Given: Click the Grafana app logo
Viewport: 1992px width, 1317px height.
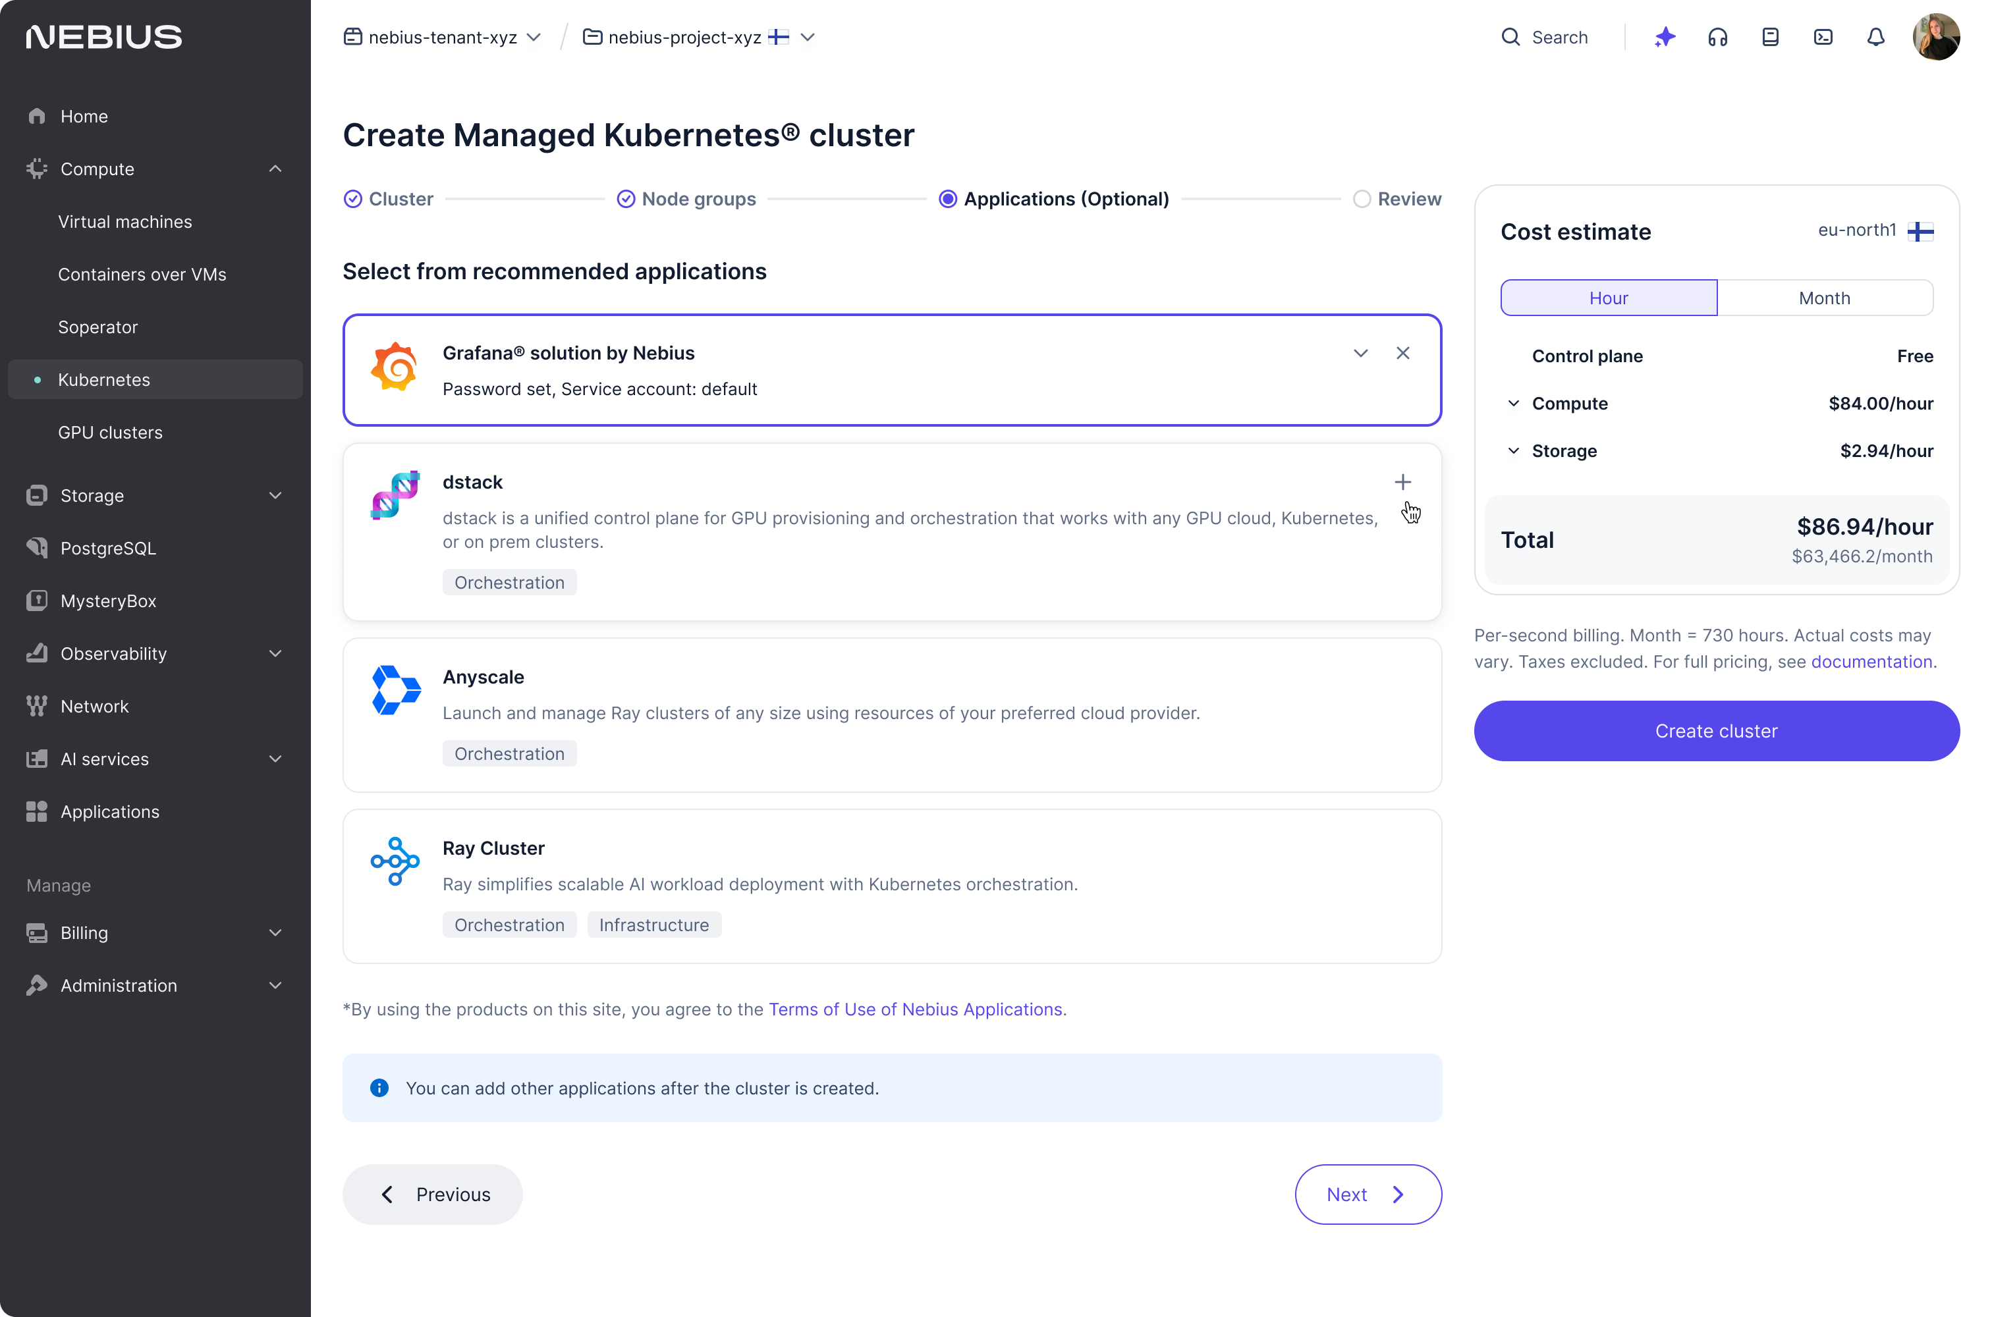Looking at the screenshot, I should coord(395,367).
